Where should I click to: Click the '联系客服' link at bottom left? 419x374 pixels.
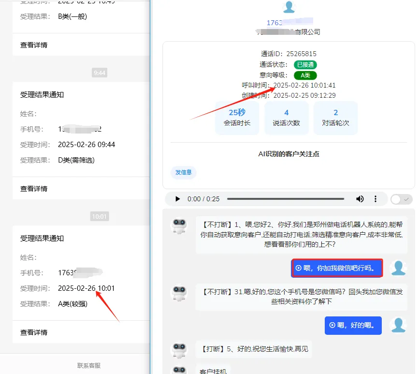(88, 366)
